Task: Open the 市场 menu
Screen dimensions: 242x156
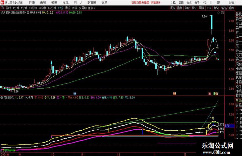Action: point(43,3)
